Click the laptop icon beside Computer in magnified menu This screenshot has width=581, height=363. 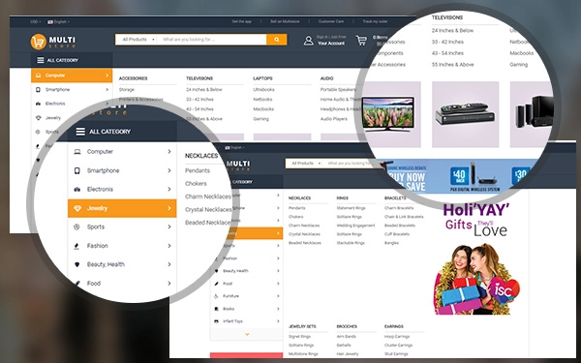click(x=77, y=152)
